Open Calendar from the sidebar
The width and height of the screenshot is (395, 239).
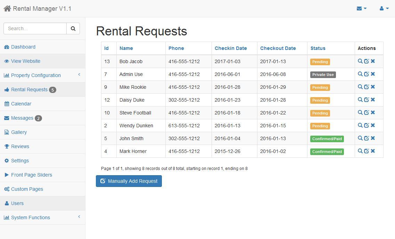click(x=21, y=104)
